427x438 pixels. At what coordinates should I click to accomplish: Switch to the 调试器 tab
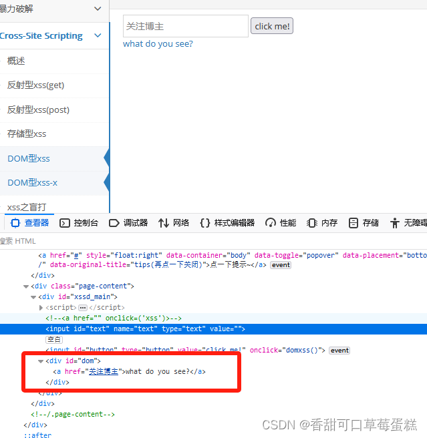(x=136, y=223)
